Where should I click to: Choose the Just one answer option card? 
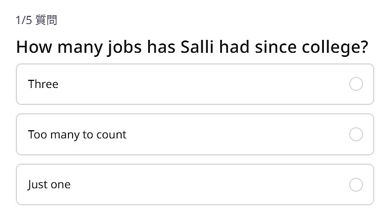pos(195,184)
